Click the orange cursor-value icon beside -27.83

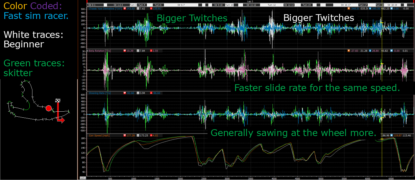pos(349,51)
